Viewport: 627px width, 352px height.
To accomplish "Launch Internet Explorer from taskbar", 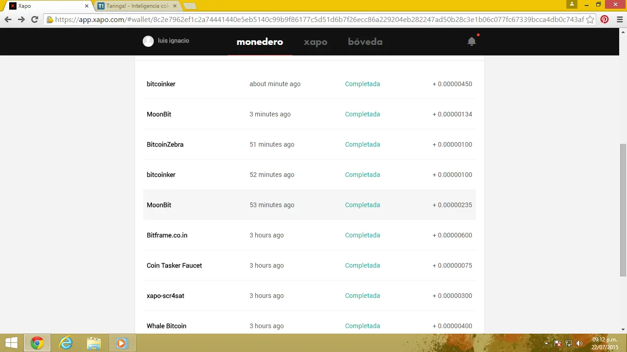I will (x=66, y=343).
